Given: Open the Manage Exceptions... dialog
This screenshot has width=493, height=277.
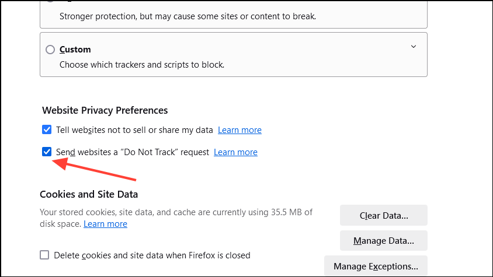Looking at the screenshot, I should [376, 267].
